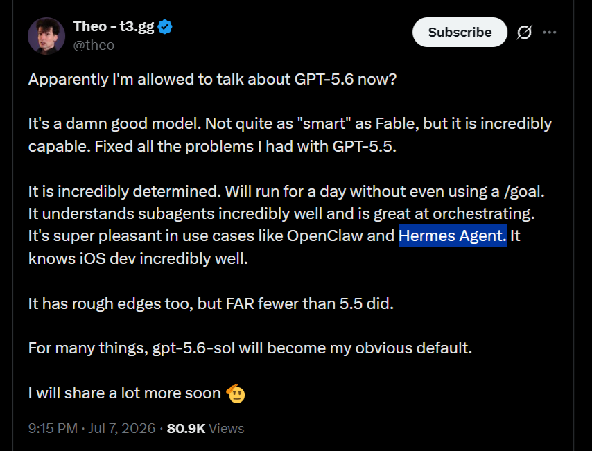
Task: Click GPT-5.6 in the first sentence
Action: point(324,79)
